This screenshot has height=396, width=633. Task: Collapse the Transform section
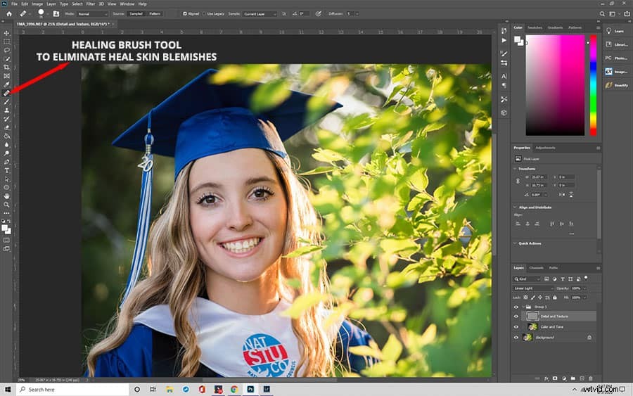(x=515, y=169)
